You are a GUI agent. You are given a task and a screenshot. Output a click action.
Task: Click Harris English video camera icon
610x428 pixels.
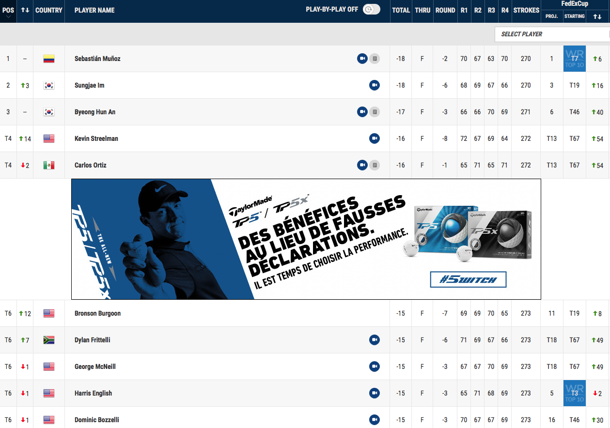[x=375, y=393]
